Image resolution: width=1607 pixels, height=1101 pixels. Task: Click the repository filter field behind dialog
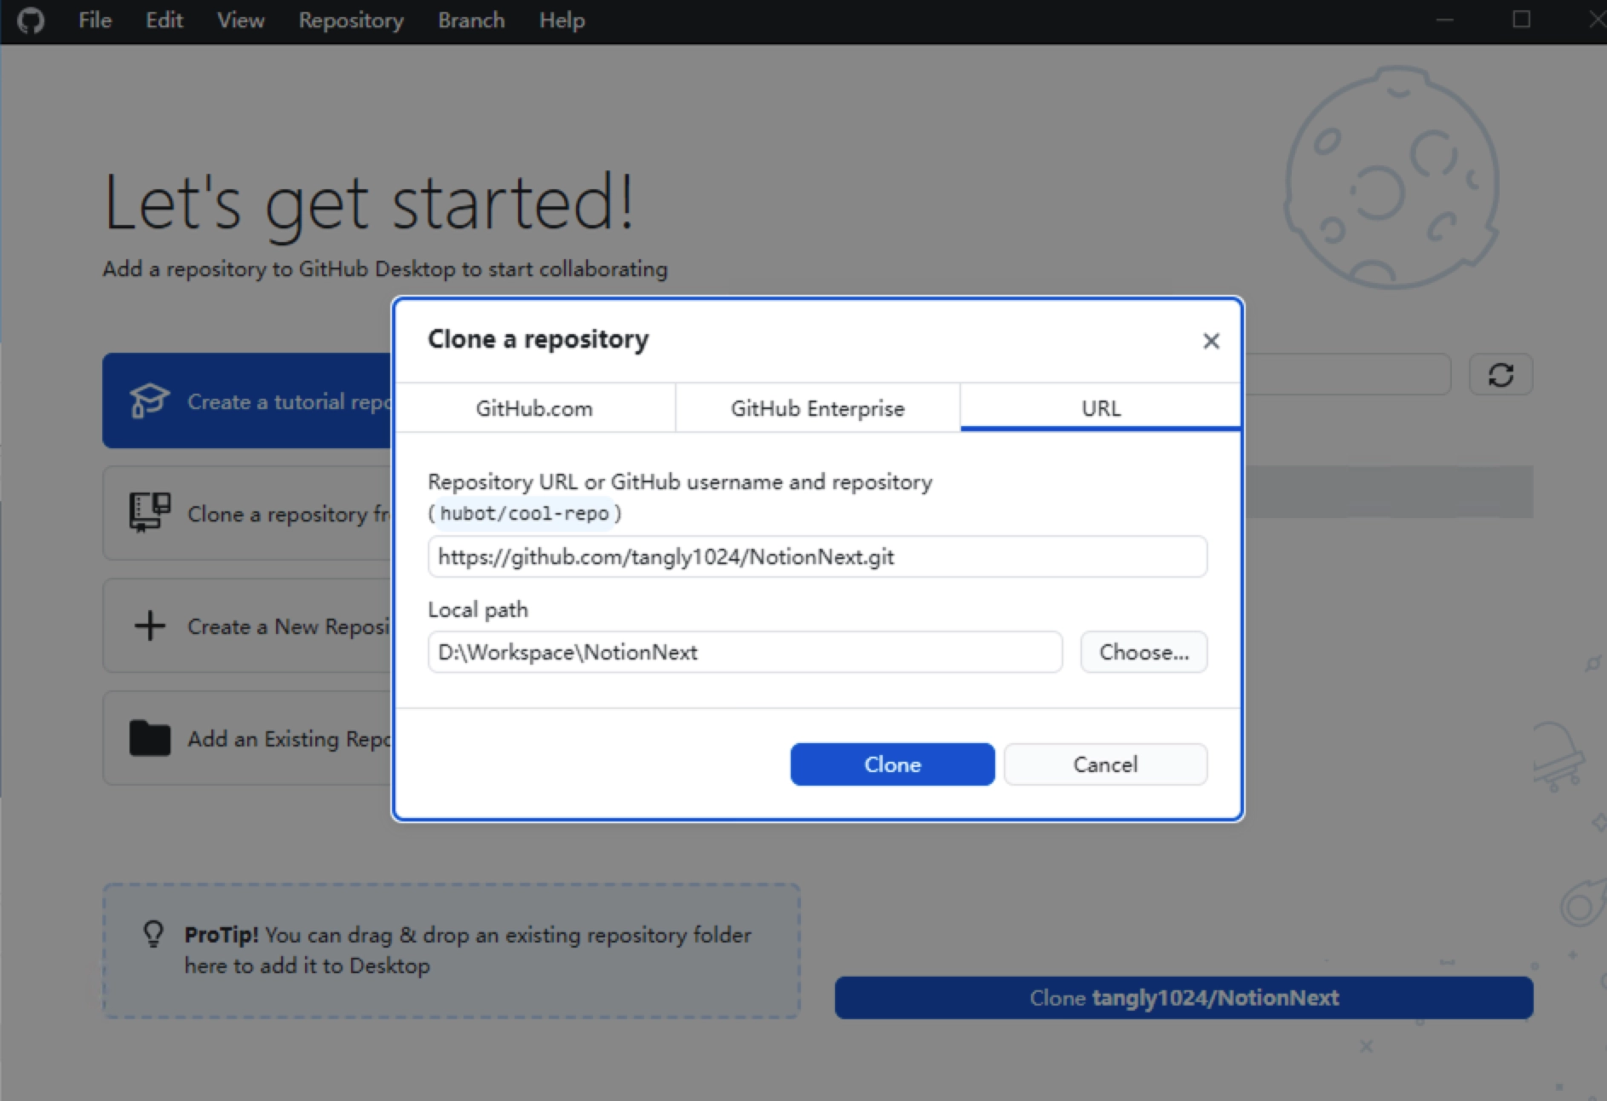(1348, 375)
